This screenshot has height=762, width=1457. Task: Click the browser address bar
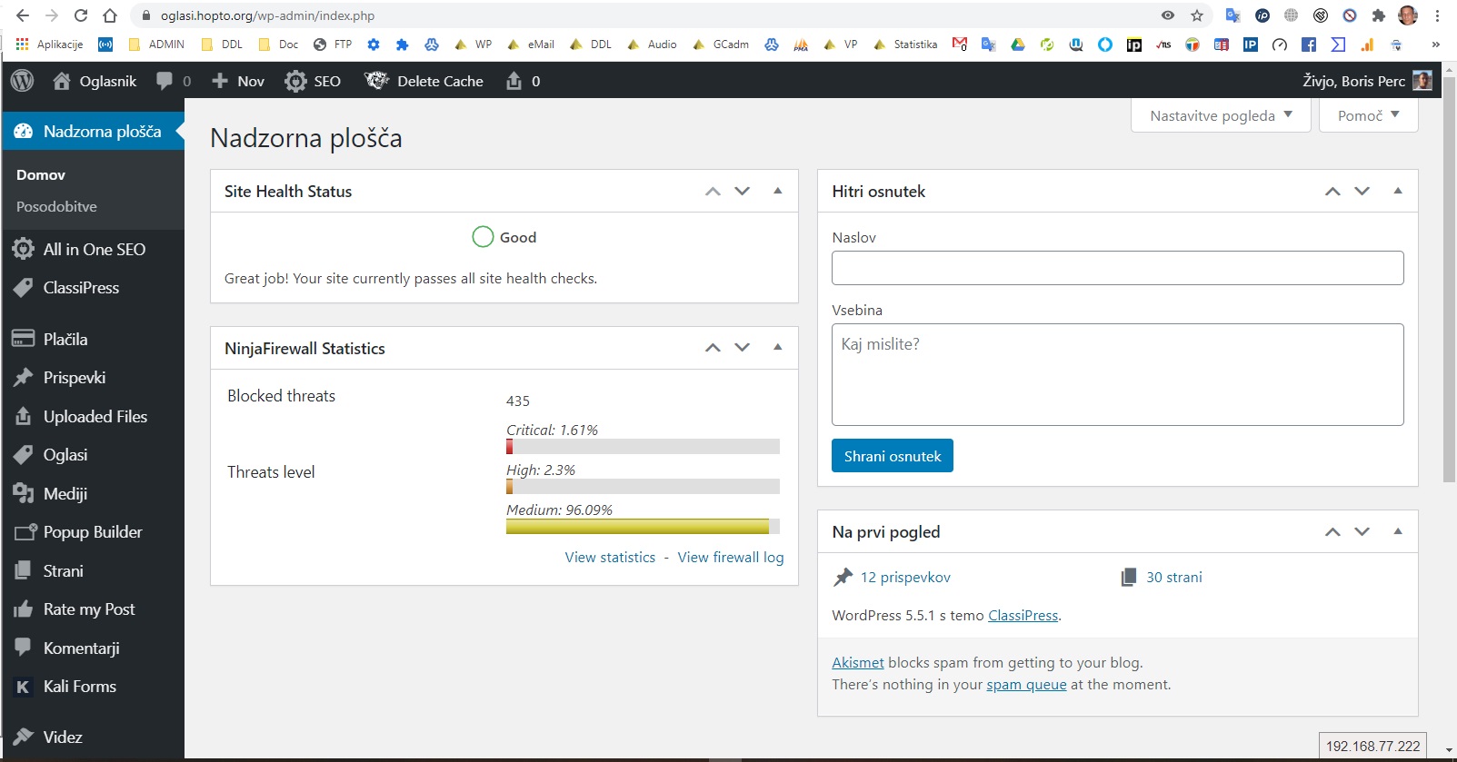click(645, 15)
